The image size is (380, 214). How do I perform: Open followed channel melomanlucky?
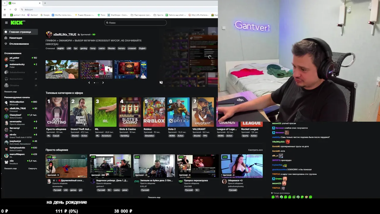[x=20, y=65]
